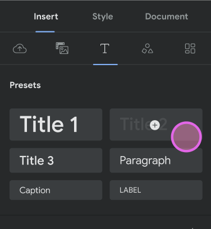Click the Title 3 text in its card
The width and height of the screenshot is (211, 229).
(x=36, y=161)
